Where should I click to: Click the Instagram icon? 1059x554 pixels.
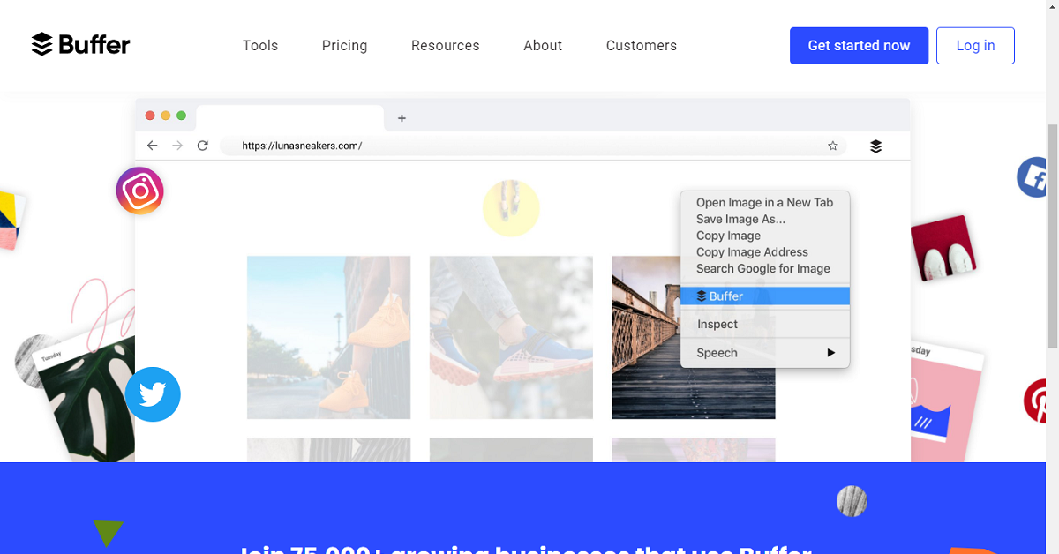click(139, 191)
